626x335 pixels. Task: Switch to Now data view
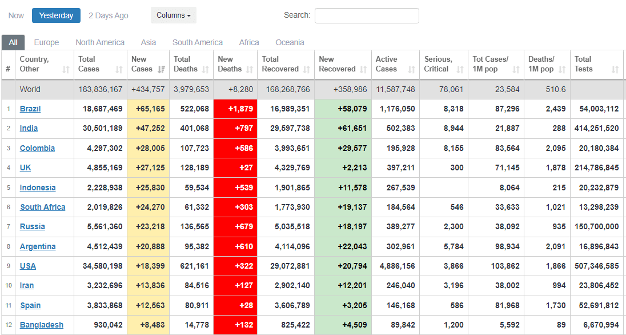coord(16,15)
